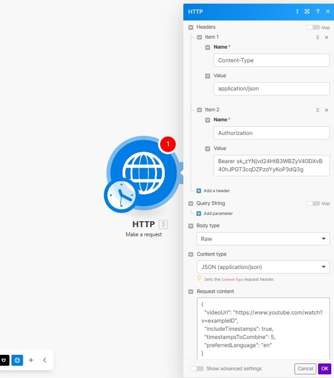Image resolution: width=334 pixels, height=378 pixels.
Task: Collapse the Query String section
Action: (x=191, y=204)
